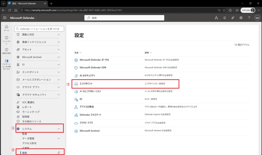This screenshot has width=262, height=155.
Task: Reload the page with refresh icon
Action: (10, 10)
